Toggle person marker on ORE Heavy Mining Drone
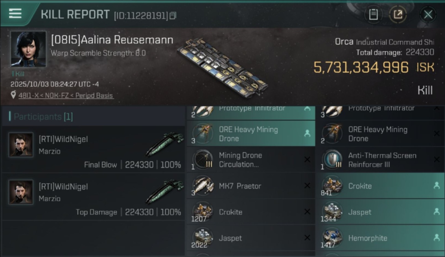445x257 pixels. coord(307,134)
